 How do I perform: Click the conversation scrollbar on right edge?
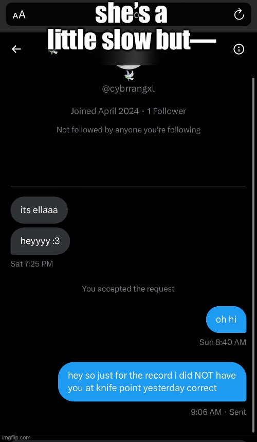pos(253,254)
